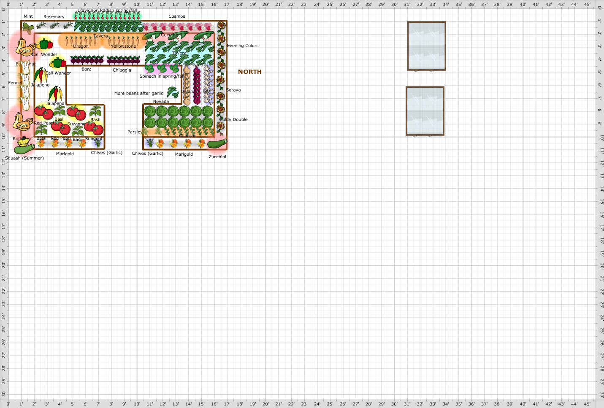Screen dimensions: 604x408
Task: Click the NORTH compass label
Action: click(x=249, y=72)
